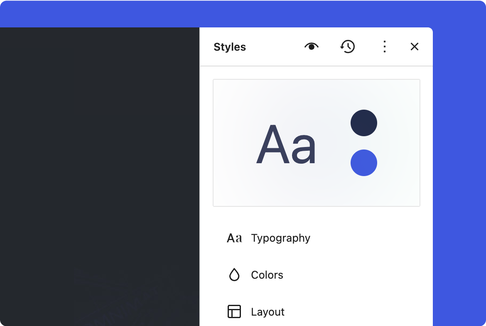Click the Layout grid icon
Viewport: 486px width, 326px height.
tap(234, 311)
